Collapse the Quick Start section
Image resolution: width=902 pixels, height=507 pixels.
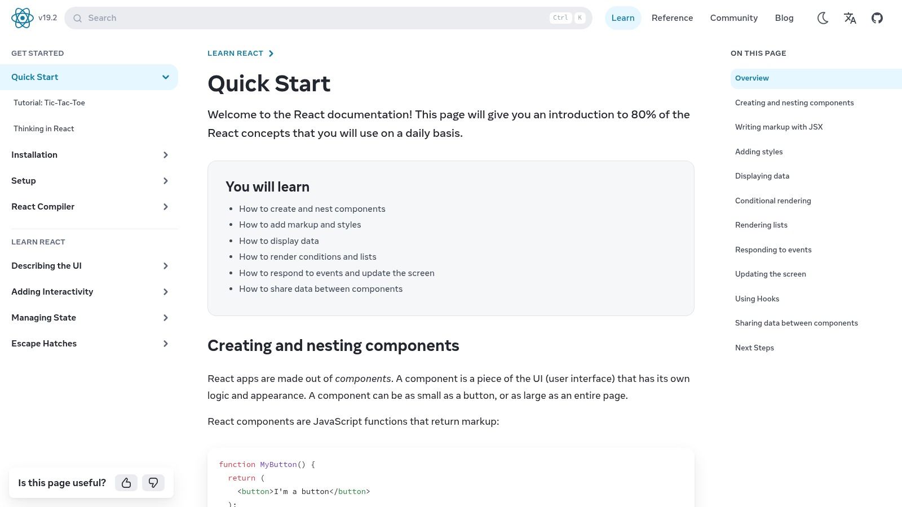(165, 77)
